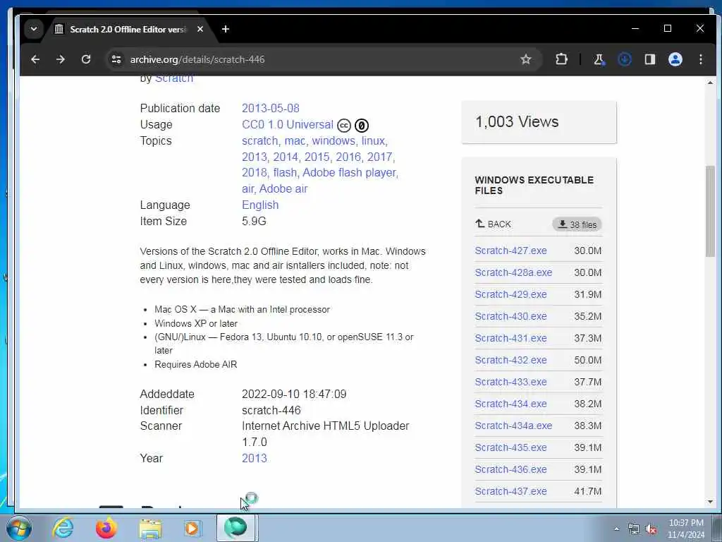This screenshot has width=722, height=542.
Task: Click the 1,003 Views box
Action: (539, 122)
